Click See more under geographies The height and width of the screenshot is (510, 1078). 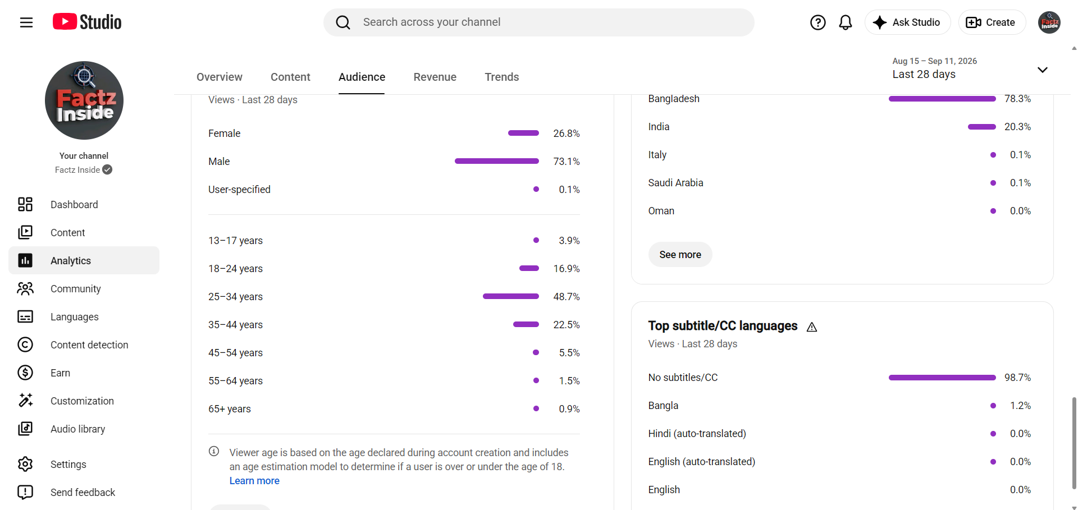pos(680,255)
